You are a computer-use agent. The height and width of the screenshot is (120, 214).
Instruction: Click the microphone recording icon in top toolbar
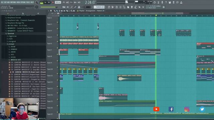click(162, 2)
